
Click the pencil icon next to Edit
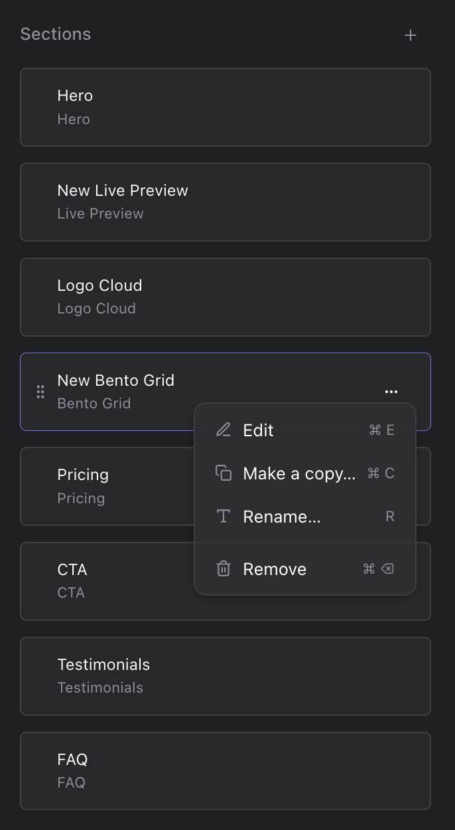coord(224,430)
